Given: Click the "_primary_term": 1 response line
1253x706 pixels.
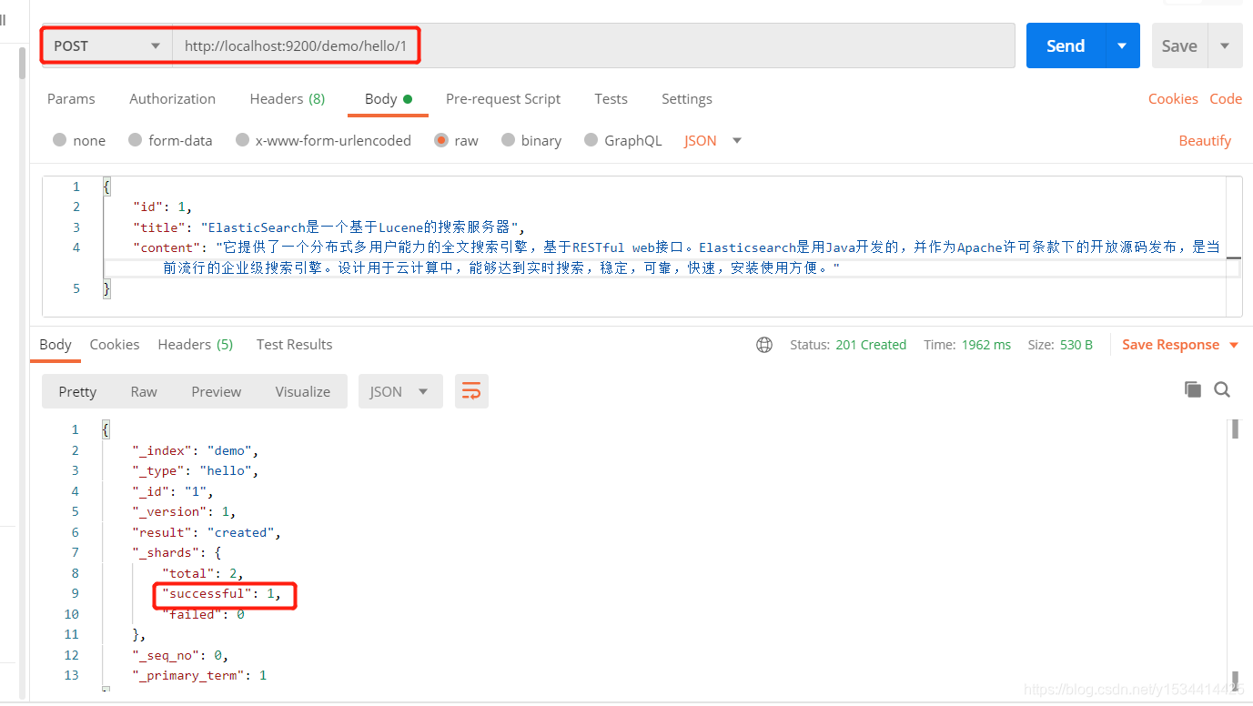Looking at the screenshot, I should click(x=200, y=675).
